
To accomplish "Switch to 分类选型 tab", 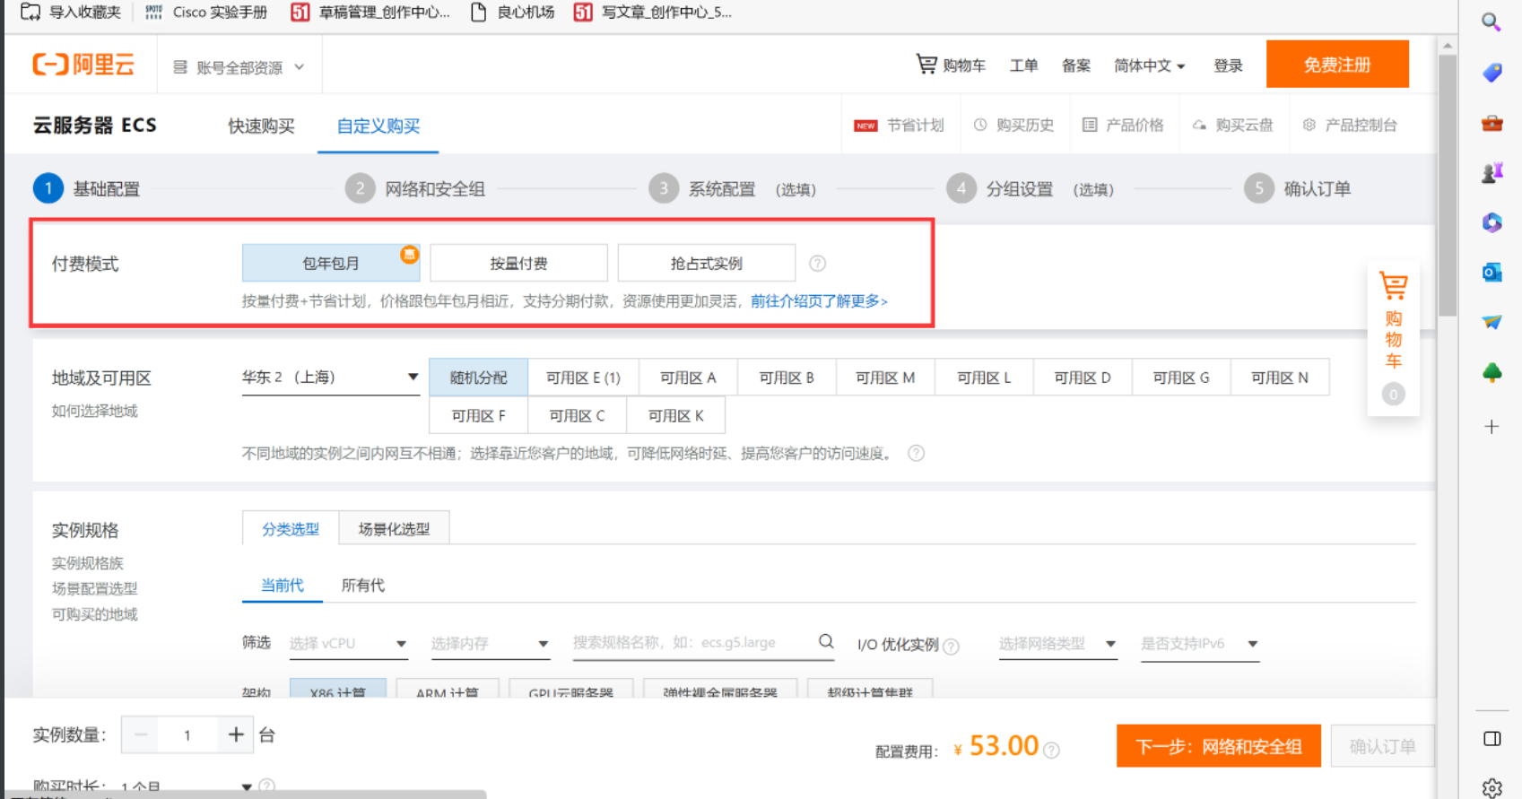I will point(291,529).
